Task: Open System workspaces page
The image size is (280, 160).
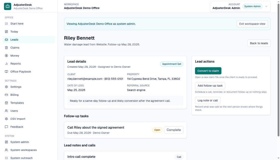Action: 29,150
